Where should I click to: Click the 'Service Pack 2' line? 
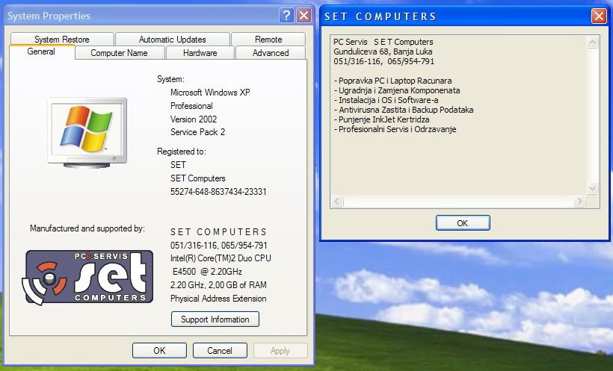point(197,132)
